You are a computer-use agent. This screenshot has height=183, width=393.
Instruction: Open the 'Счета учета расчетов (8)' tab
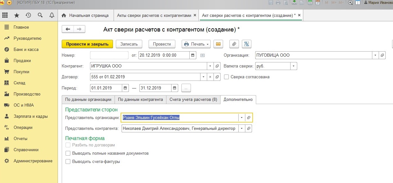tap(193, 99)
